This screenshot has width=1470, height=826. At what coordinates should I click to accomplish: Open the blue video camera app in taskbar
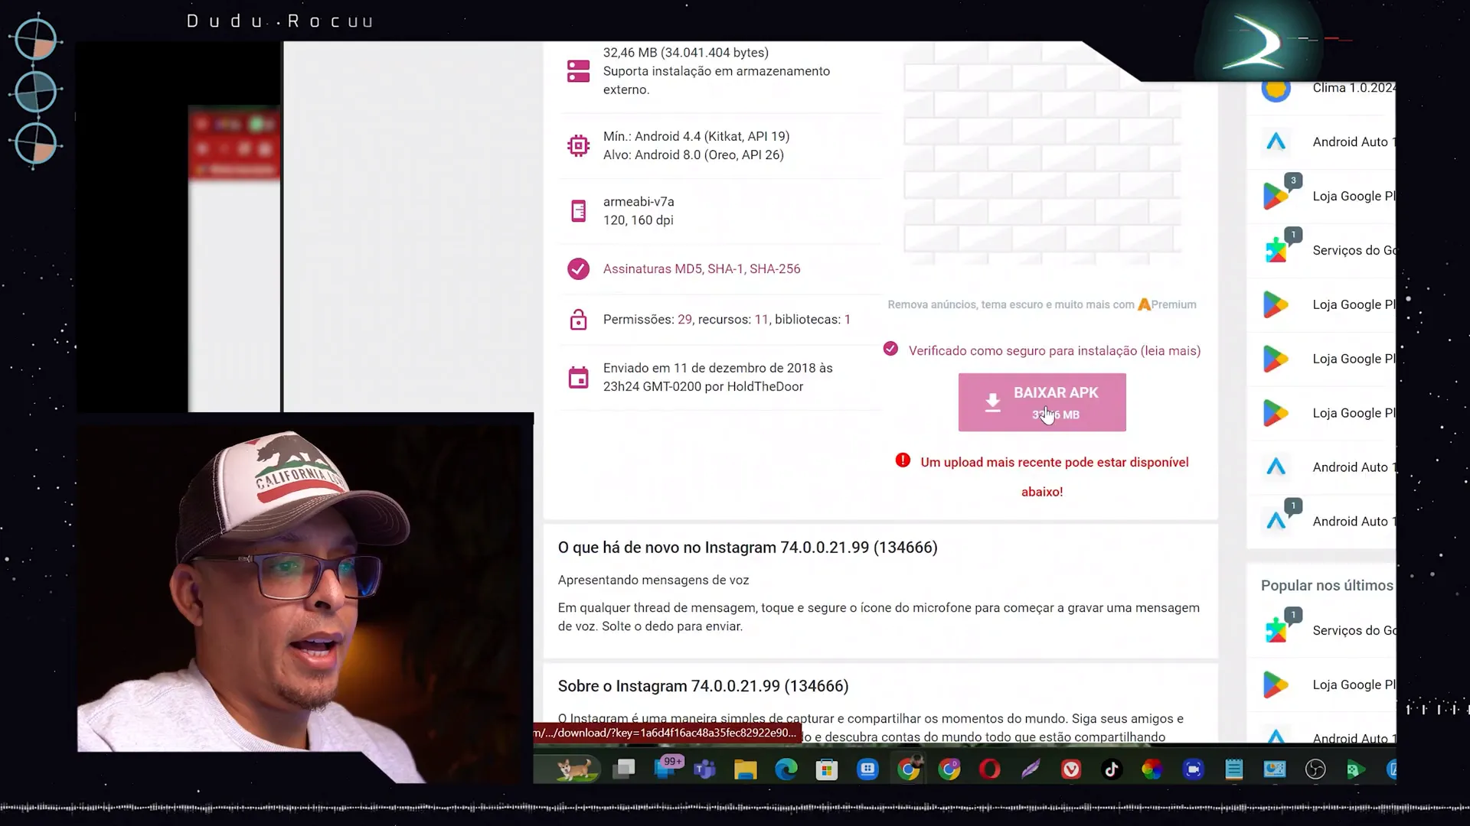1194,769
